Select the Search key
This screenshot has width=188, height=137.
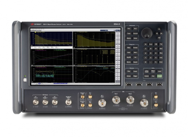pyautogui.click(x=135, y=62)
